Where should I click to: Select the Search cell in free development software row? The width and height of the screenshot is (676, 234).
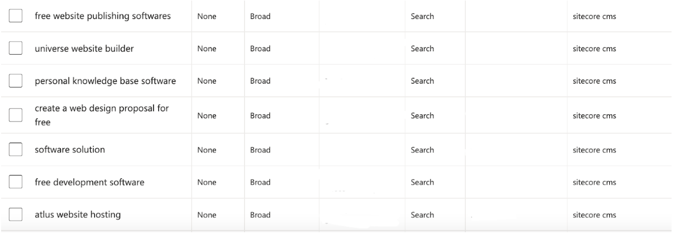coord(422,182)
